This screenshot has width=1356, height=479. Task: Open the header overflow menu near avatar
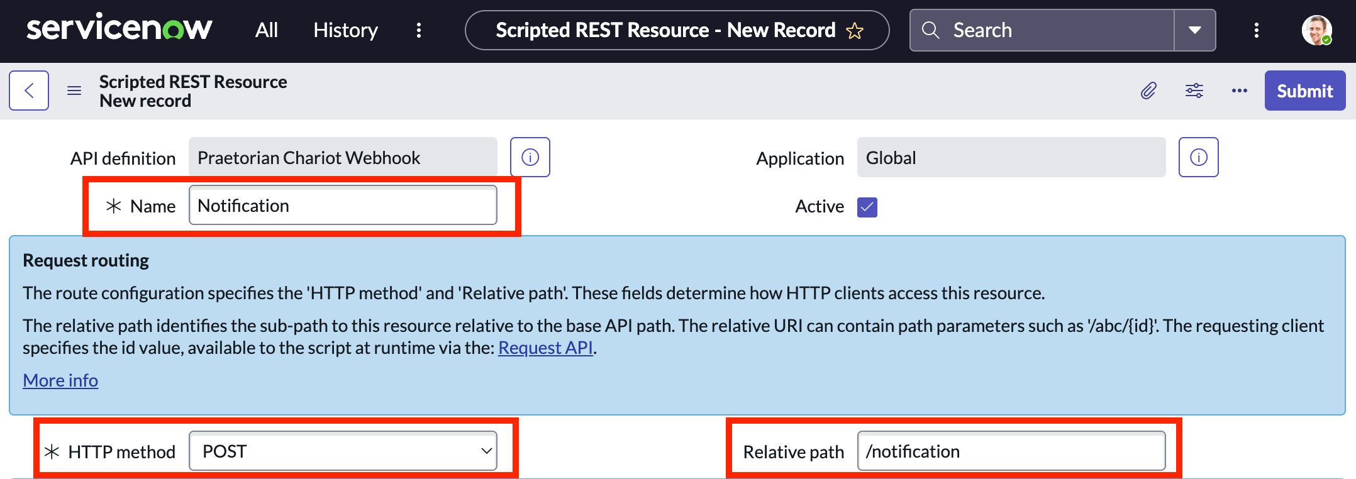coord(1257,30)
